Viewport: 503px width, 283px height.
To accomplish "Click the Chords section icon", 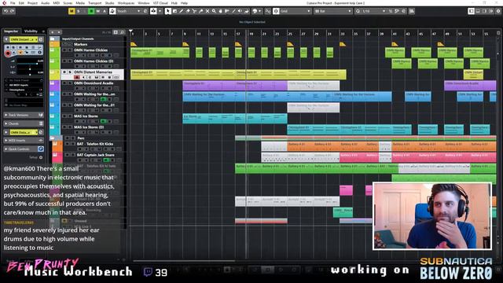I will pos(41,123).
